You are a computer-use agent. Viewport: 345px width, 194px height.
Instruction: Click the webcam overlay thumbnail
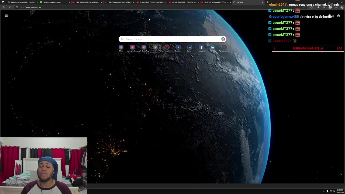click(44, 165)
